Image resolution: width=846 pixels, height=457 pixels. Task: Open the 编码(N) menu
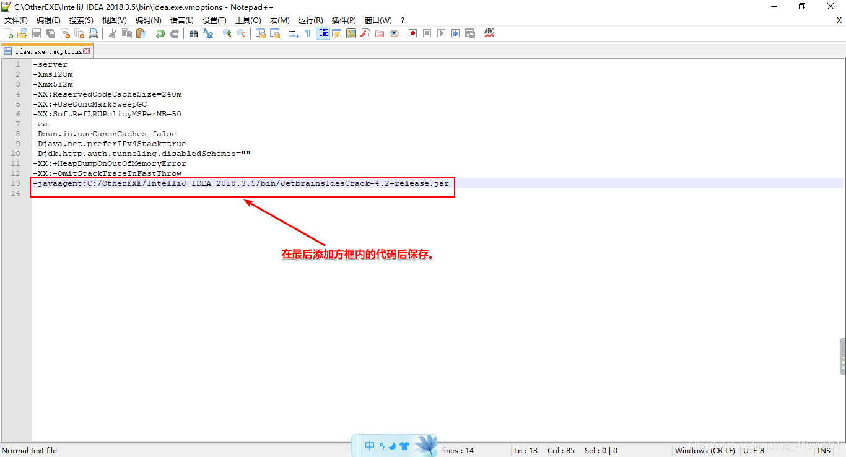(x=149, y=20)
